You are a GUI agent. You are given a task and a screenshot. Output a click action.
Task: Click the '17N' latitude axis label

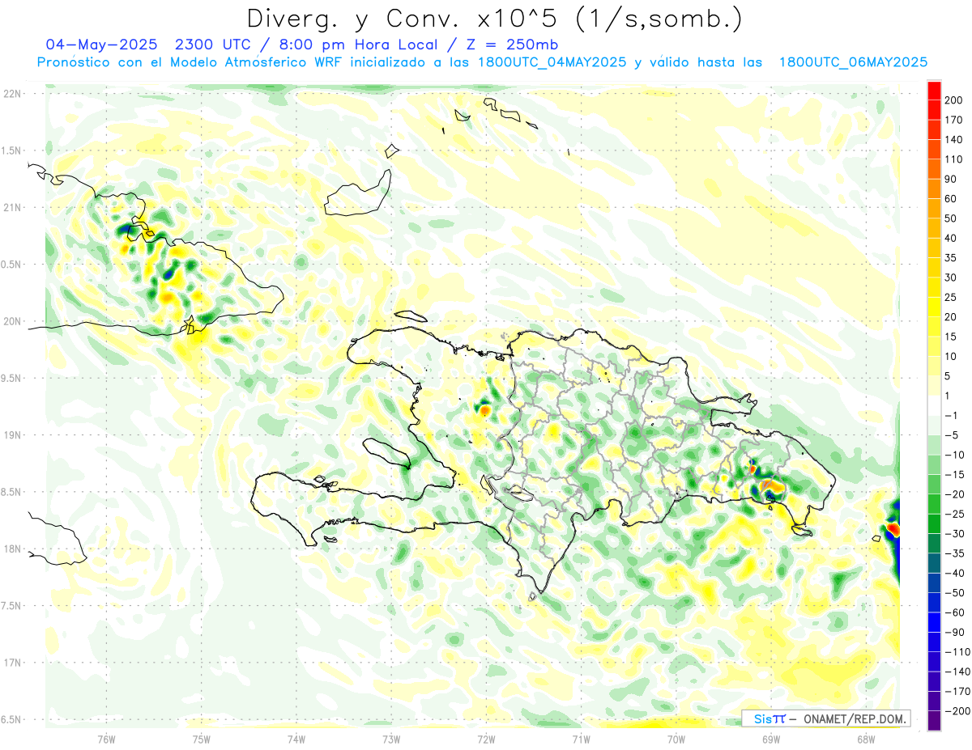[x=11, y=663]
